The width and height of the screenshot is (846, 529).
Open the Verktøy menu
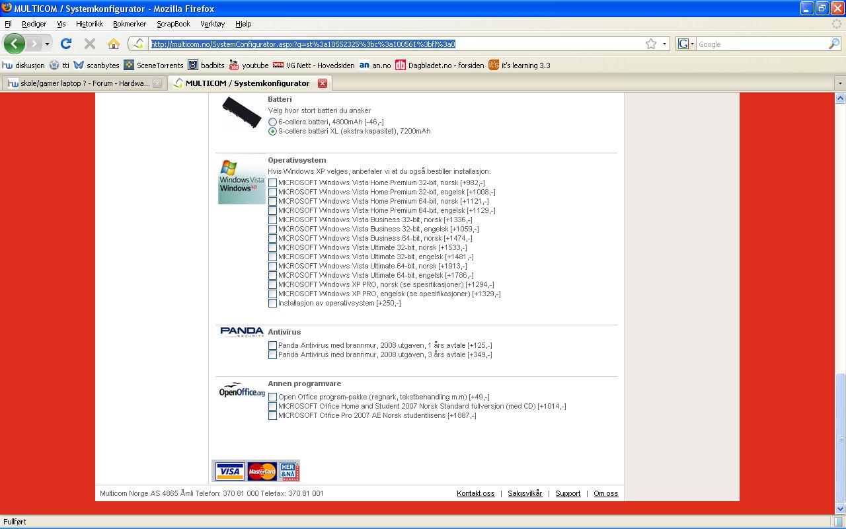[x=213, y=24]
